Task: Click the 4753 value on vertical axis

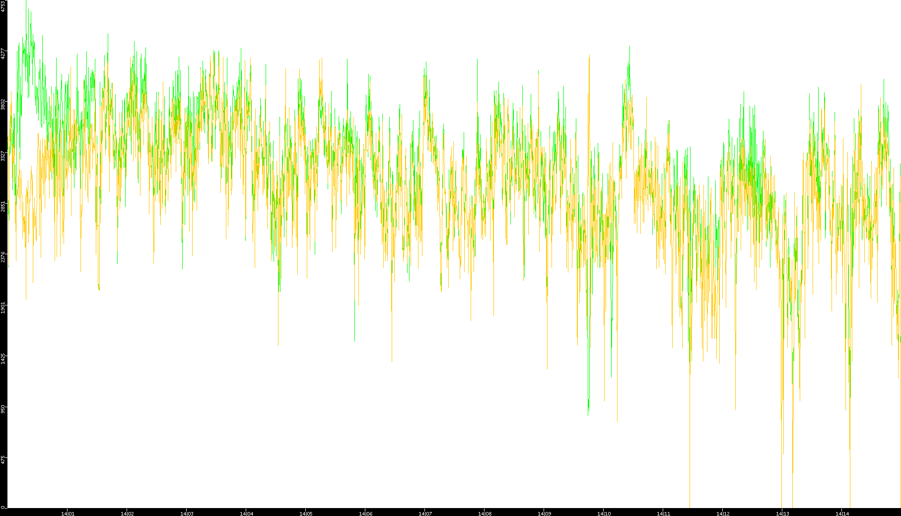Action: pyautogui.click(x=3, y=6)
